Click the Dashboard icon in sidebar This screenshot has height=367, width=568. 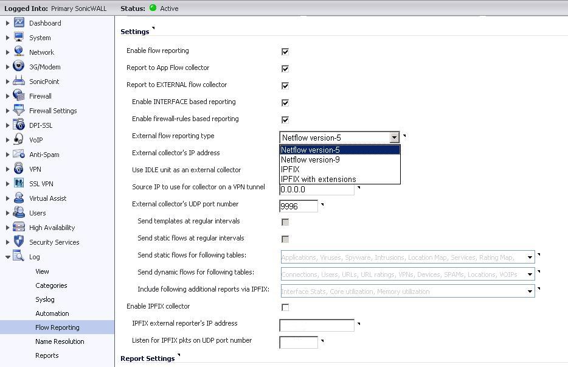point(19,23)
